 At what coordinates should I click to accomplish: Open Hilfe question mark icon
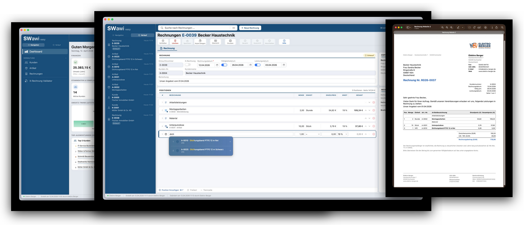pos(284,41)
